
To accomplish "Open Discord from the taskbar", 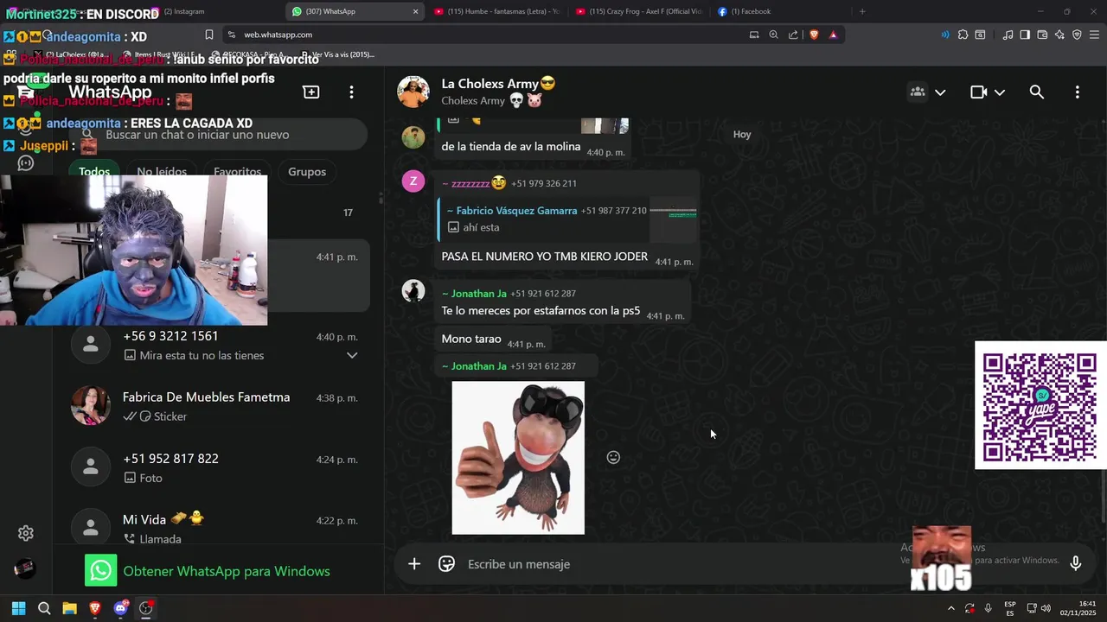I will point(120,608).
